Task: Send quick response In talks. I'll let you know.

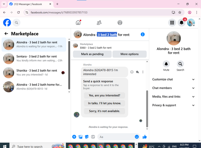Action: click(105, 103)
